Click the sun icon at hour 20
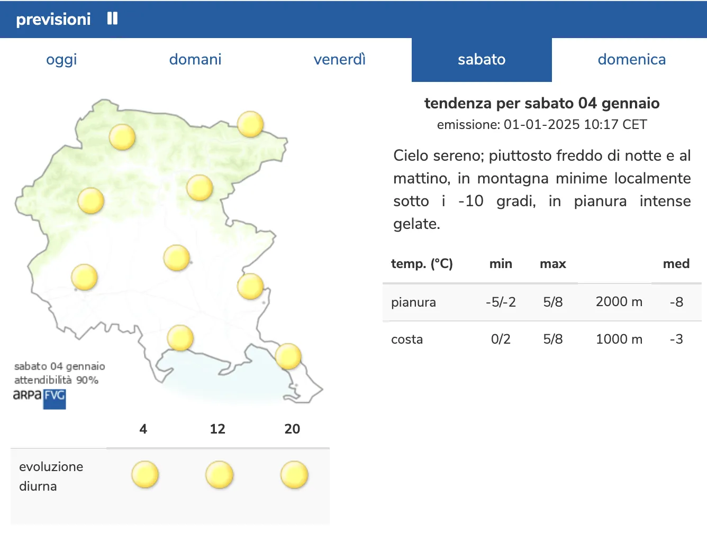 click(294, 474)
